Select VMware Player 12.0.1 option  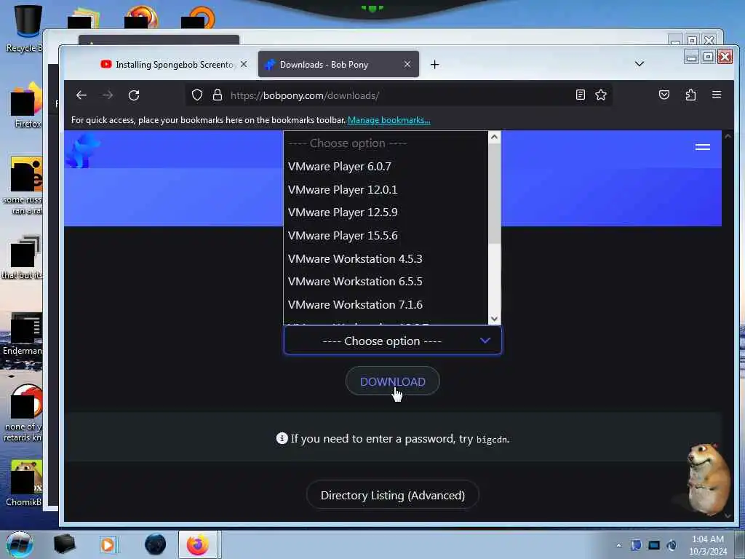(386, 189)
